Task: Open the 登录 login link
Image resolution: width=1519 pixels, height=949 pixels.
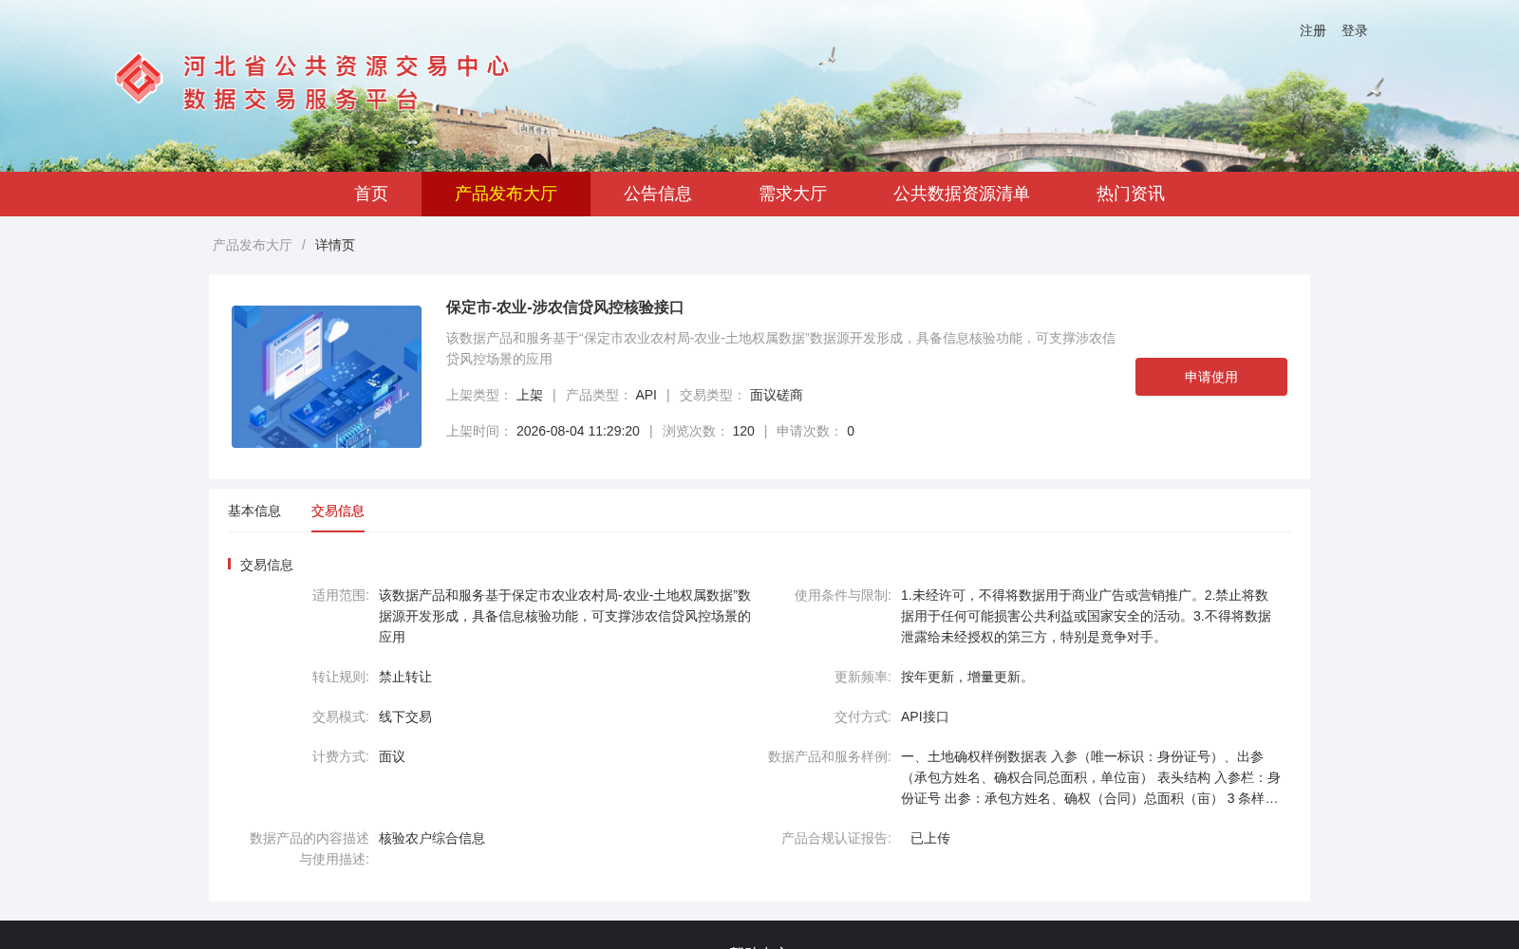Action: click(1355, 30)
